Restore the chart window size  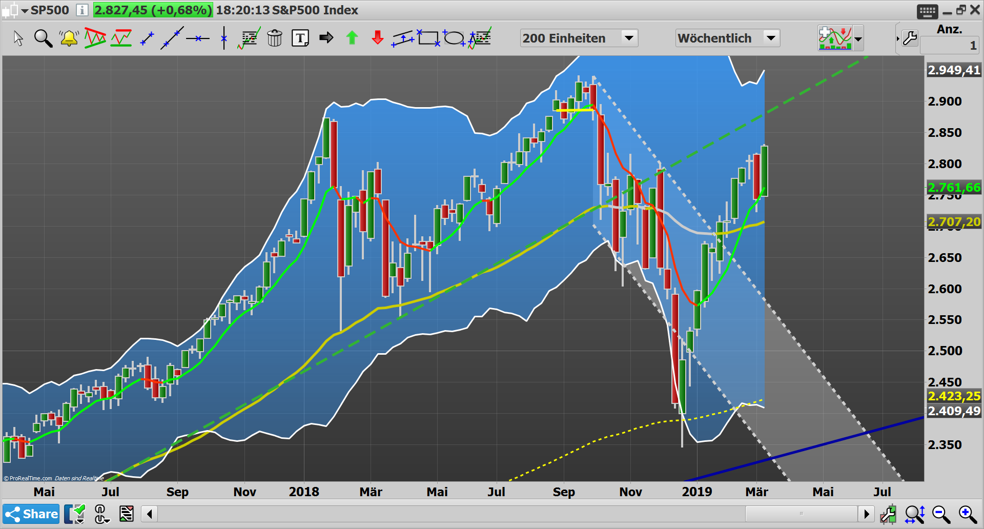(x=961, y=10)
